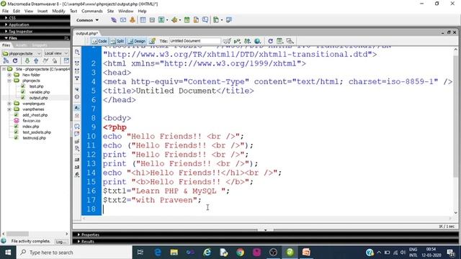
Task: Switch to Split view
Action: [117, 41]
